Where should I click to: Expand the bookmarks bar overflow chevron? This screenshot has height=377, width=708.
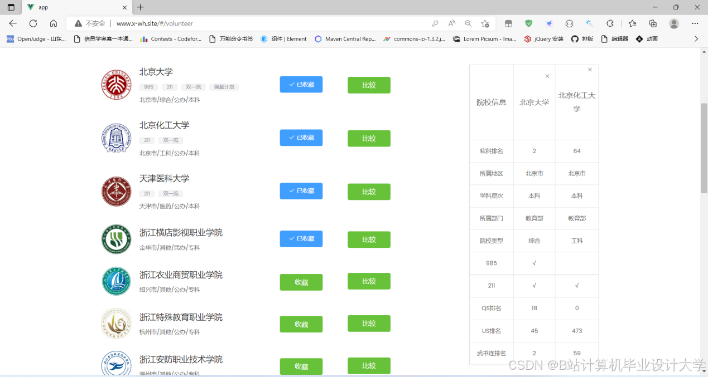point(696,39)
